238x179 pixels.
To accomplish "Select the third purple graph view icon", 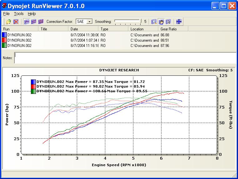I will pos(41,22).
